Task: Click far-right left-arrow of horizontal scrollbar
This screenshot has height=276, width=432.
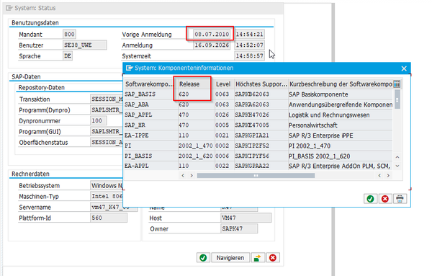Action: (379, 175)
